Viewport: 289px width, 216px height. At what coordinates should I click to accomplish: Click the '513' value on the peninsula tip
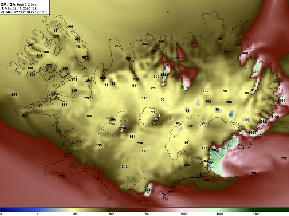click(x=25, y=115)
